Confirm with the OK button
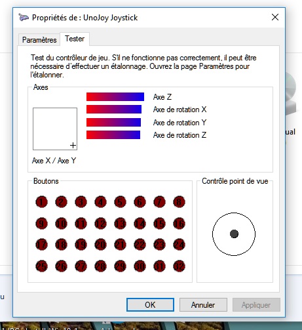Image resolution: width=302 pixels, height=330 pixels. pos(150,304)
